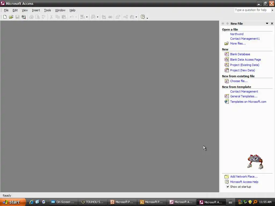275x206 pixels.
Task: Click the Save floppy disk icon
Action: pos(17,17)
